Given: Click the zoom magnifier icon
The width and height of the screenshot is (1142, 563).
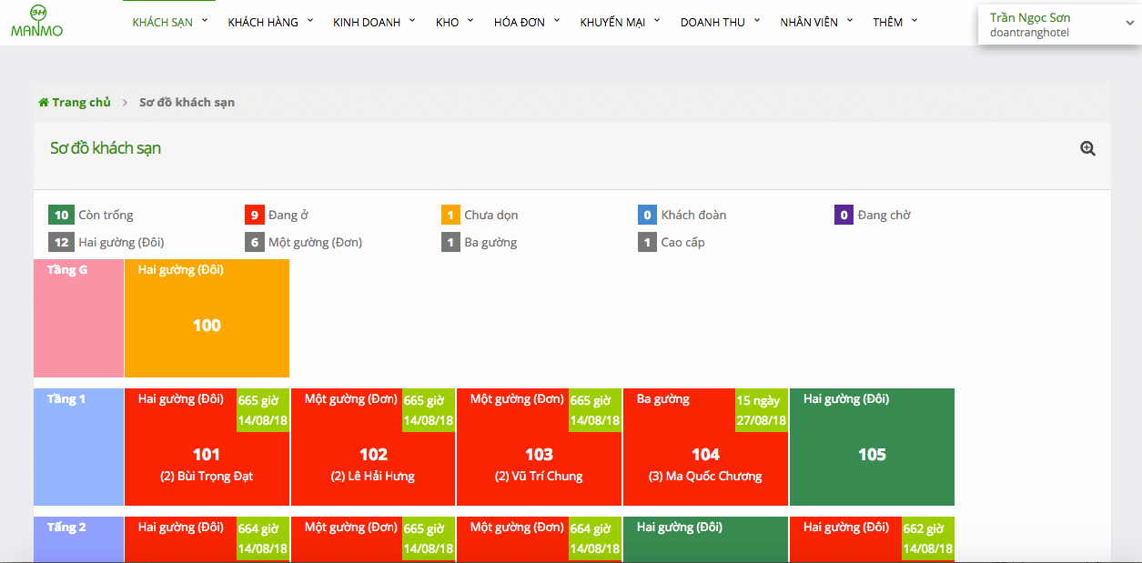Looking at the screenshot, I should (x=1087, y=149).
